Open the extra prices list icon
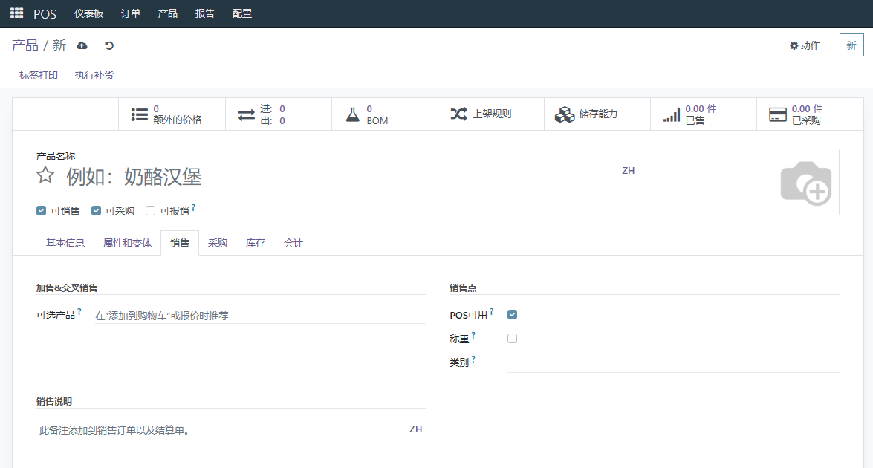Viewport: 873px width, 468px height. click(139, 114)
